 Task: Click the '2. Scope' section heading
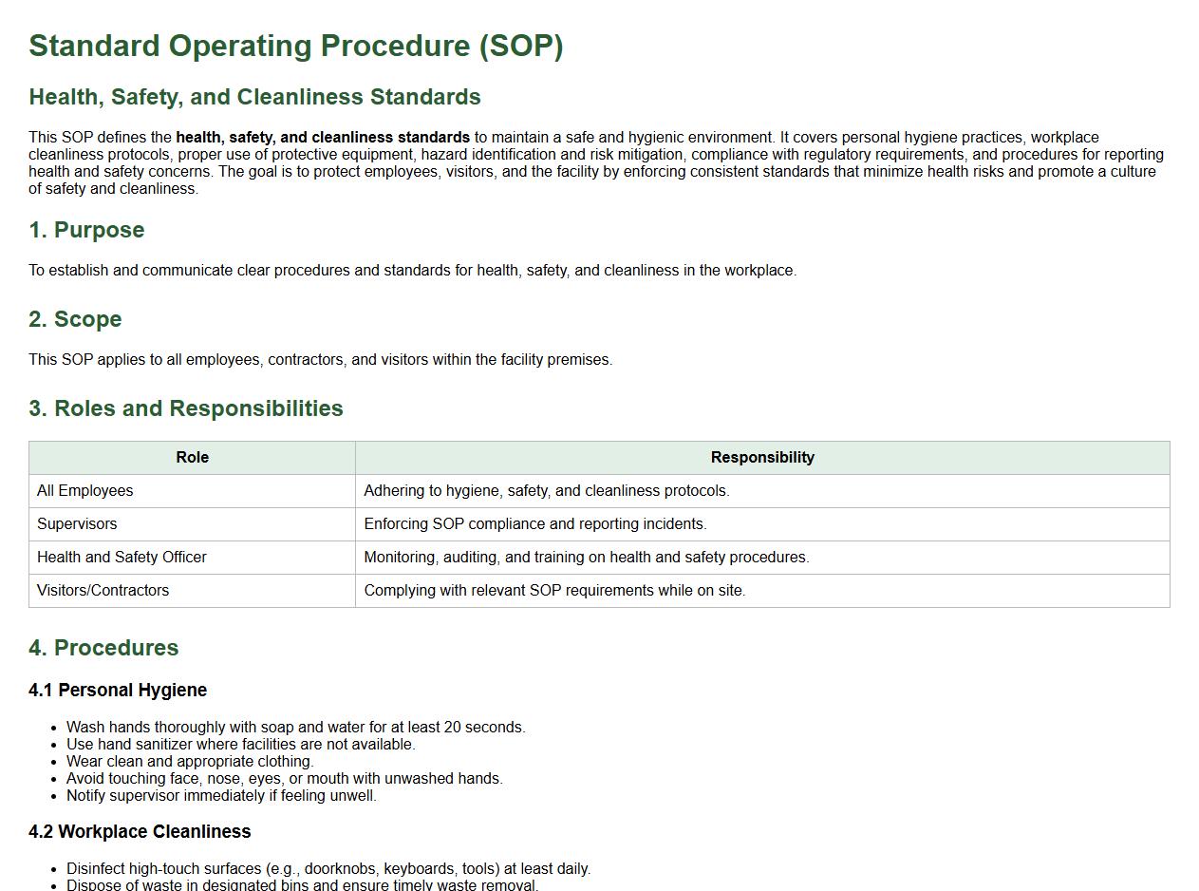(x=75, y=319)
